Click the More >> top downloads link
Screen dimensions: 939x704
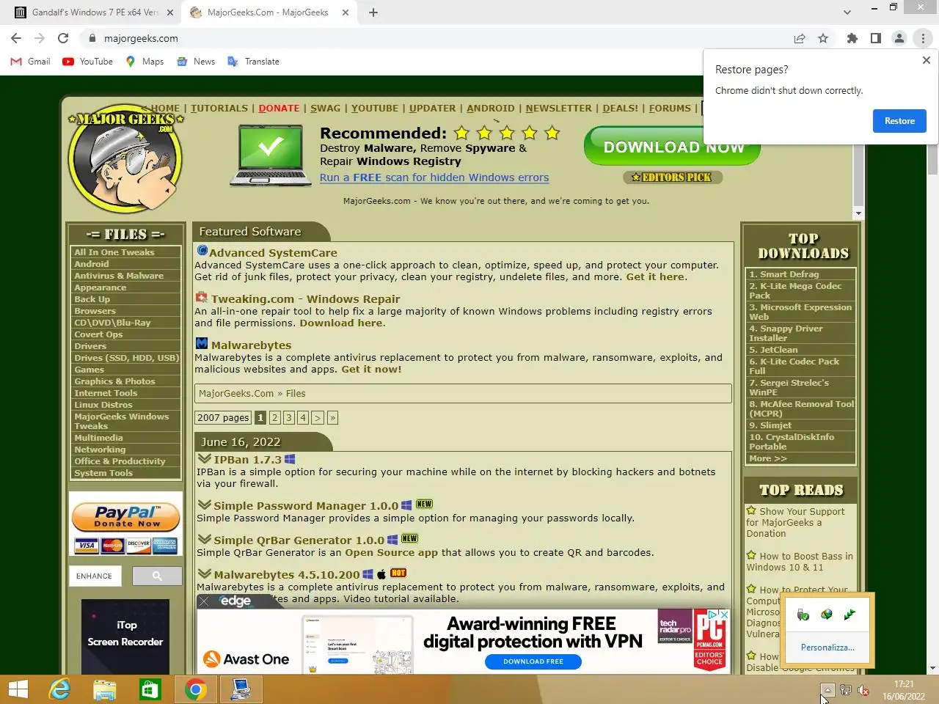768,458
